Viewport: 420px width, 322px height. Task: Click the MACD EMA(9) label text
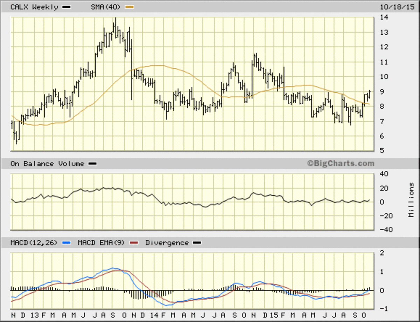tap(102, 243)
